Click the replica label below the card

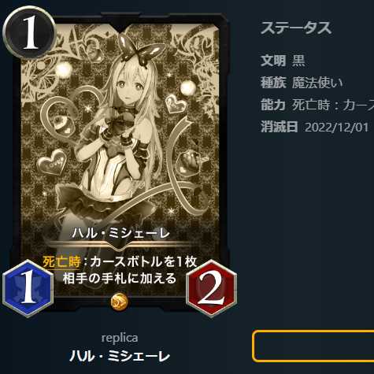pos(120,338)
